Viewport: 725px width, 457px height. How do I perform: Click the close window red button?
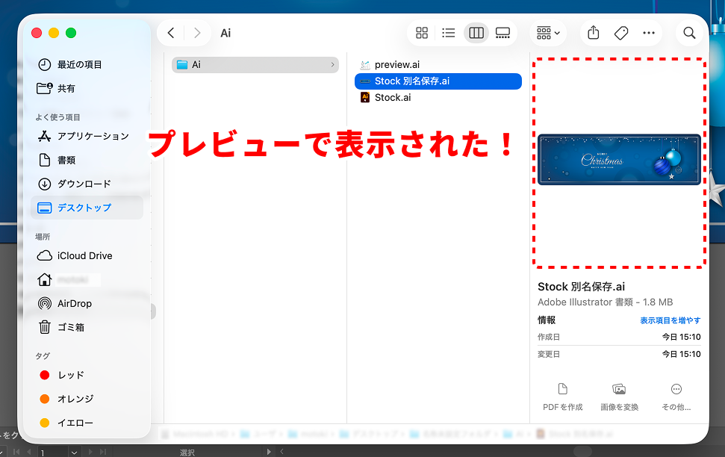37,33
